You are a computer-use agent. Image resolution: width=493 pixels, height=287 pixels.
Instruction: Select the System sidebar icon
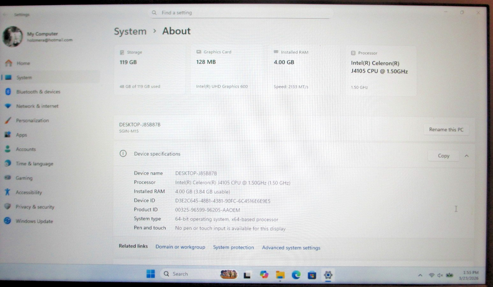pyautogui.click(x=8, y=77)
